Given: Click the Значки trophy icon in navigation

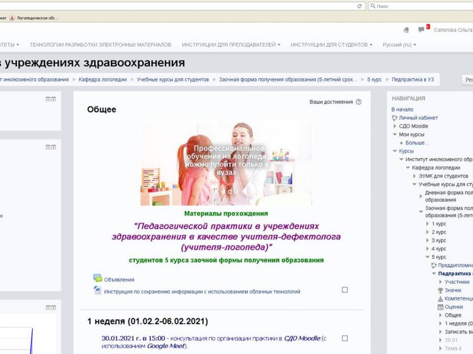Looking at the screenshot, I should tap(440, 290).
